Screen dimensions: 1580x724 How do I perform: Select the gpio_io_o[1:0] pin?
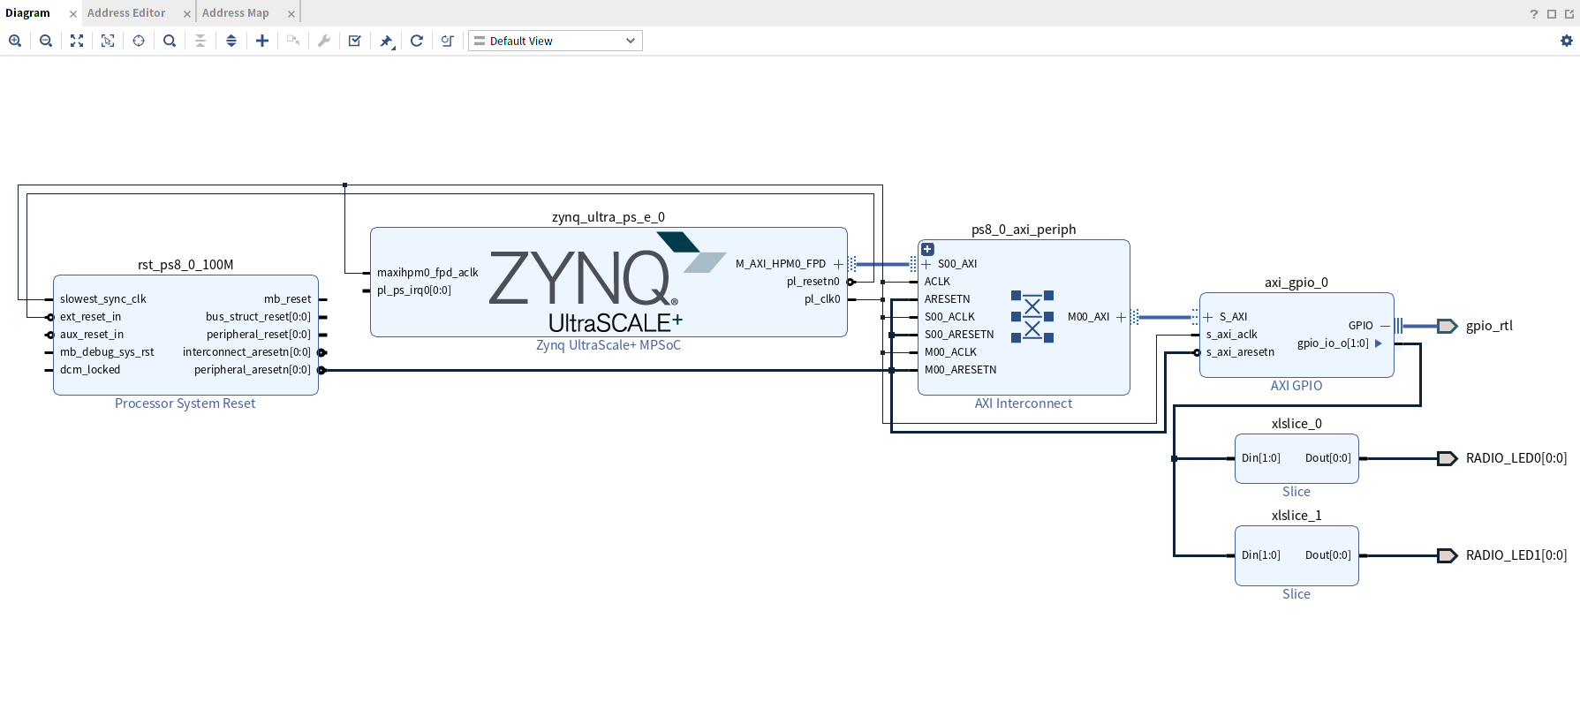(x=1333, y=343)
